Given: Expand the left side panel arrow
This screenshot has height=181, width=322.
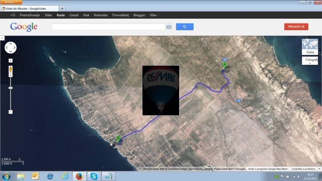Looking at the screenshot, I should click(2, 38).
